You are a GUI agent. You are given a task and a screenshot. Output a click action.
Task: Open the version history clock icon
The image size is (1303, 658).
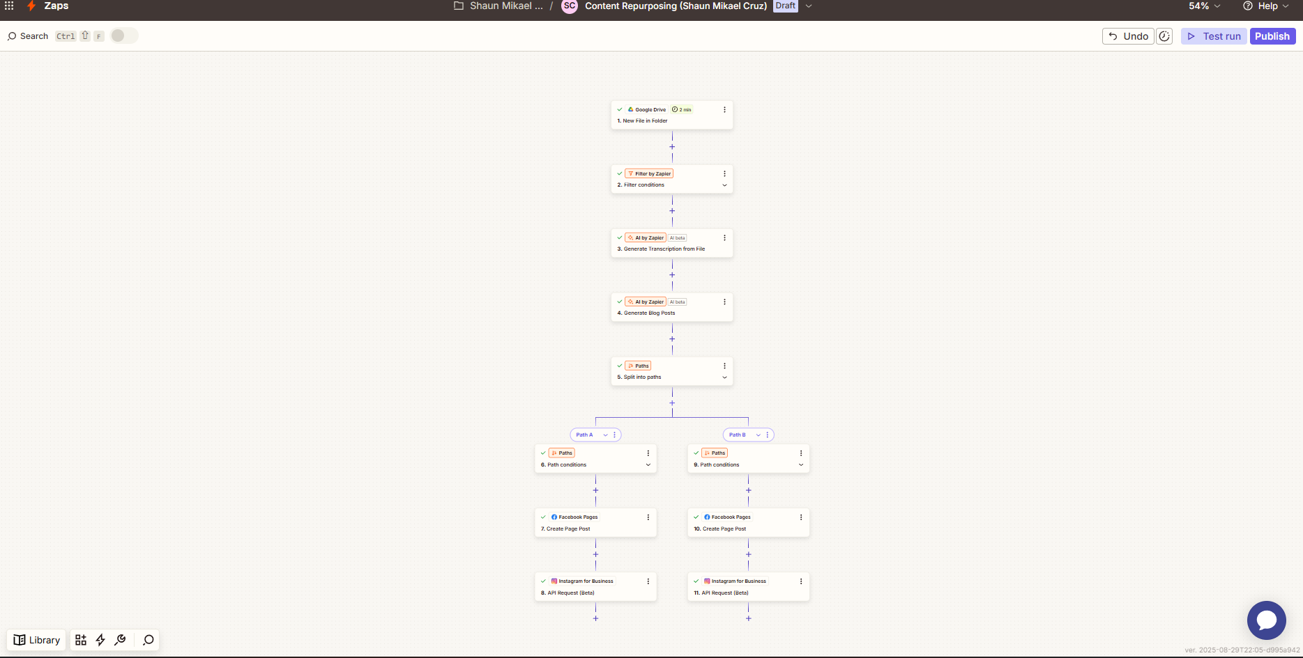click(x=1164, y=36)
